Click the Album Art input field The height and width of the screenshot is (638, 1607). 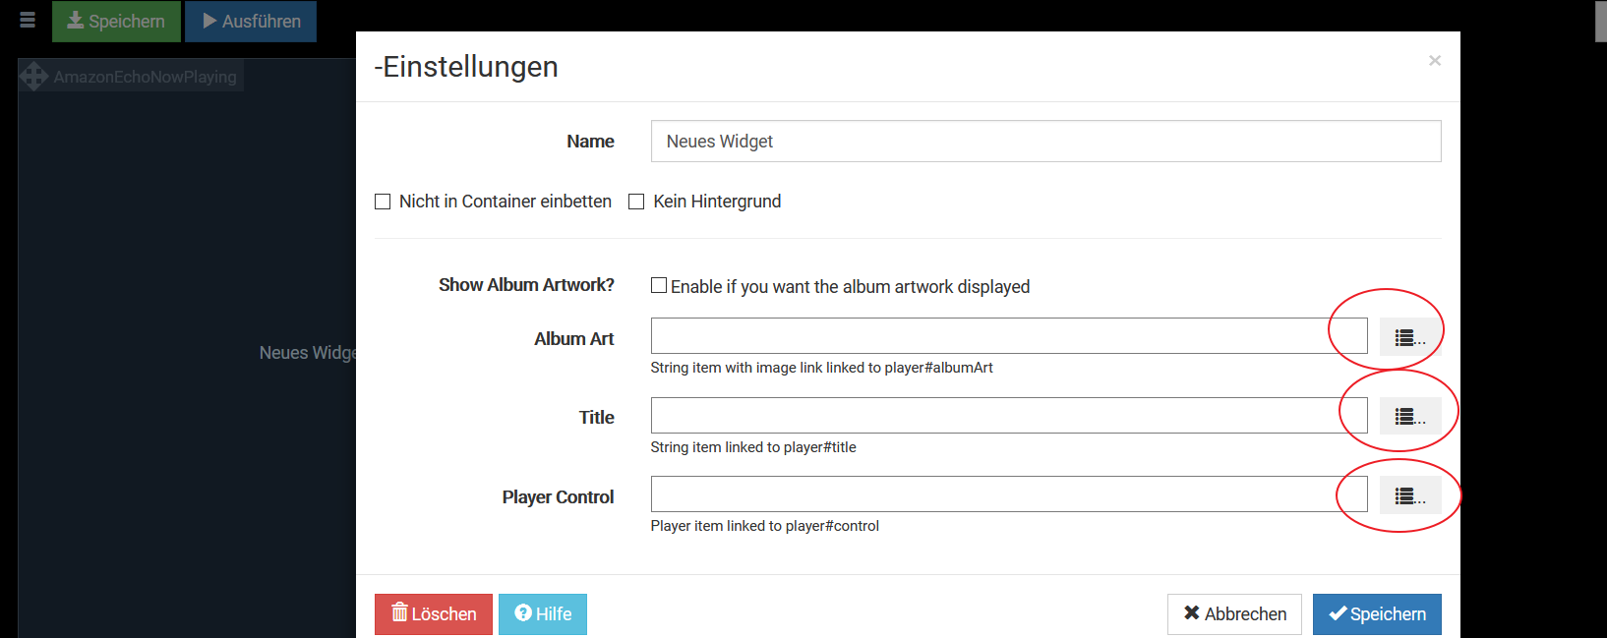1009,336
